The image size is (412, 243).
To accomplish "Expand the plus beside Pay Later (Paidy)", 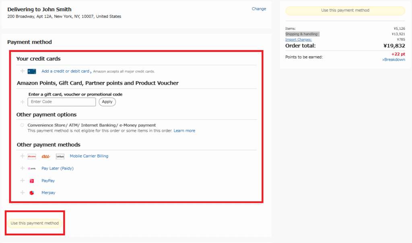I will 23,168.
